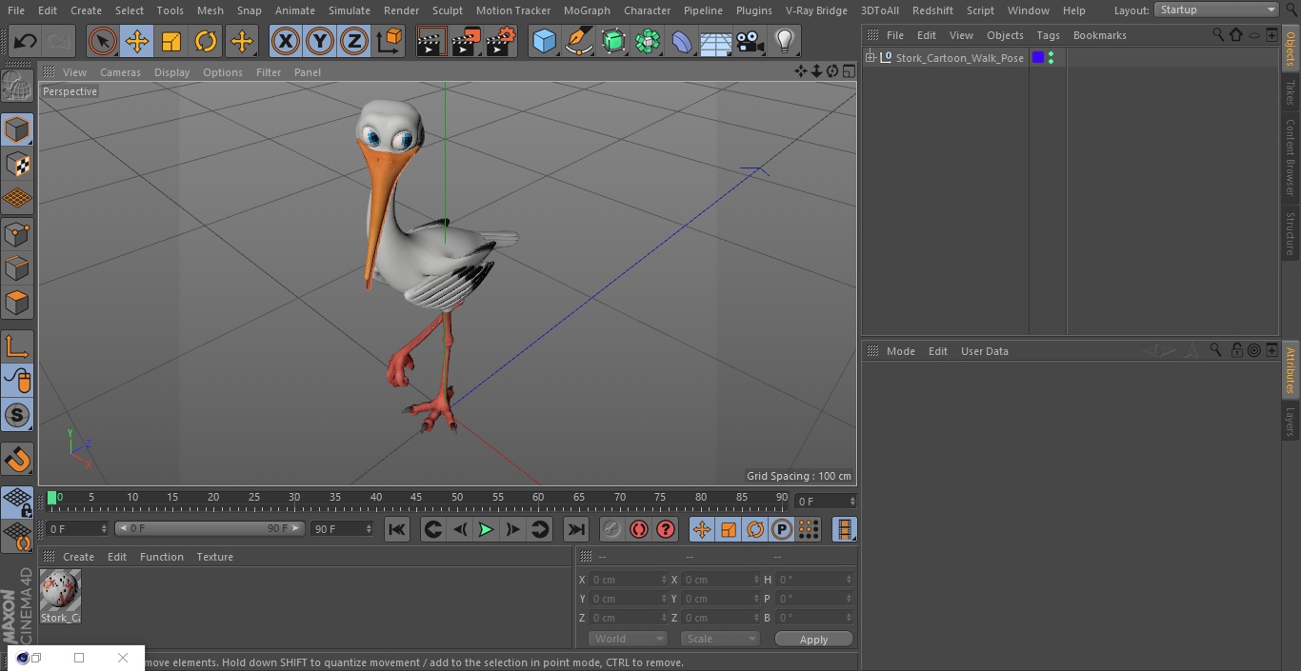1301x671 pixels.
Task: Open the Scale mode dropdown
Action: click(x=720, y=639)
